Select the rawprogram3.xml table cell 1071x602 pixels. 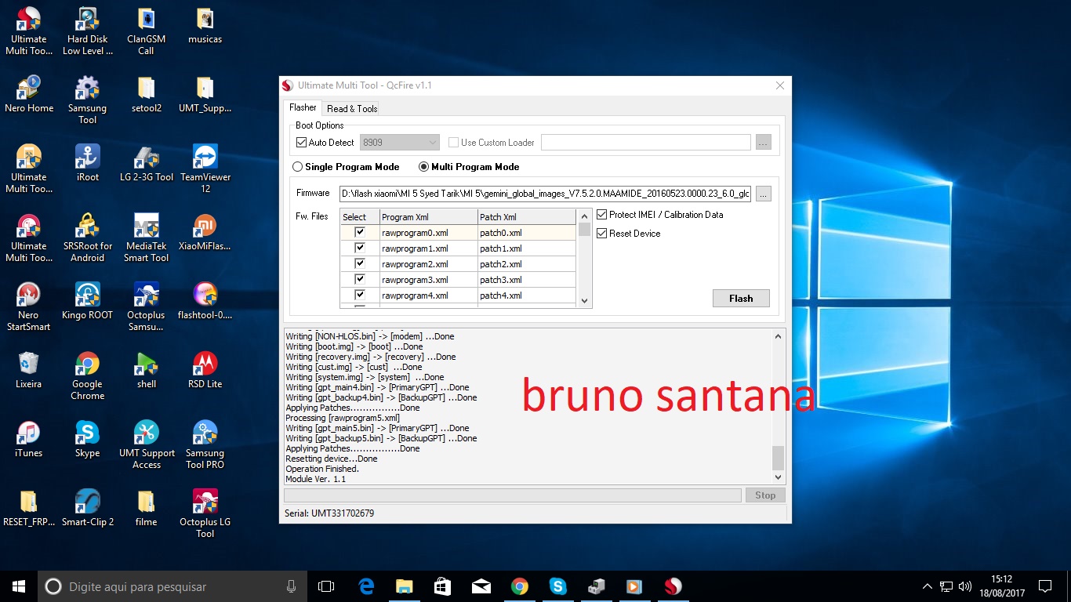[x=428, y=280]
